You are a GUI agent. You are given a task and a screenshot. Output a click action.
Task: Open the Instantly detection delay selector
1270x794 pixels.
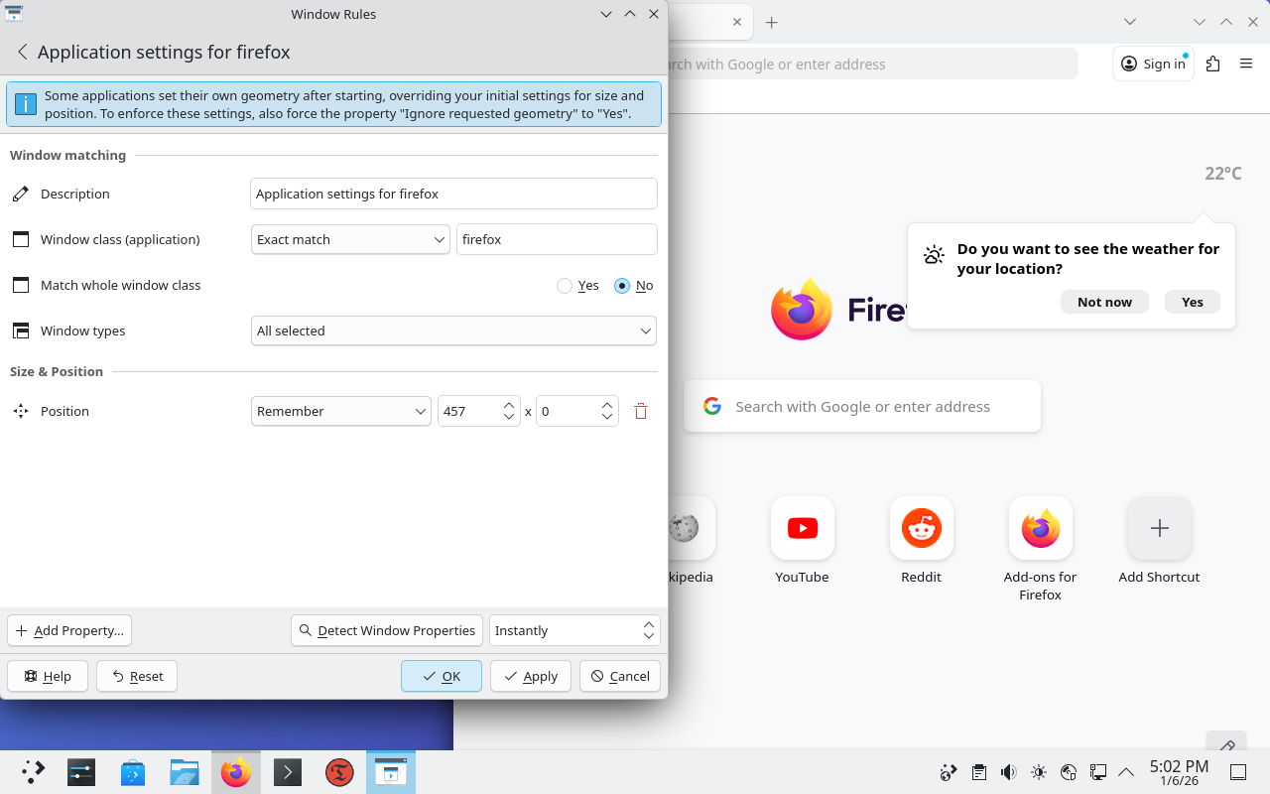573,630
